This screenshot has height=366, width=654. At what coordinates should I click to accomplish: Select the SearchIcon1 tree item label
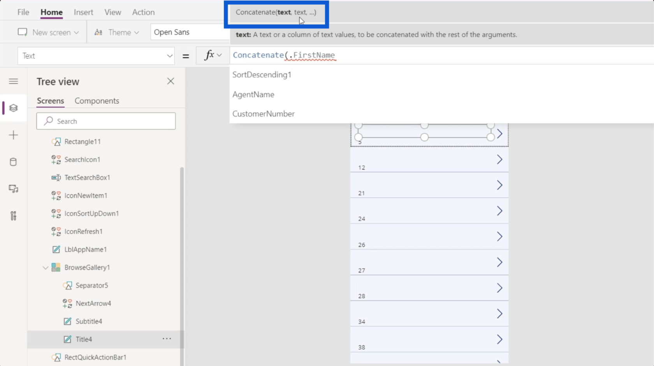coord(82,159)
